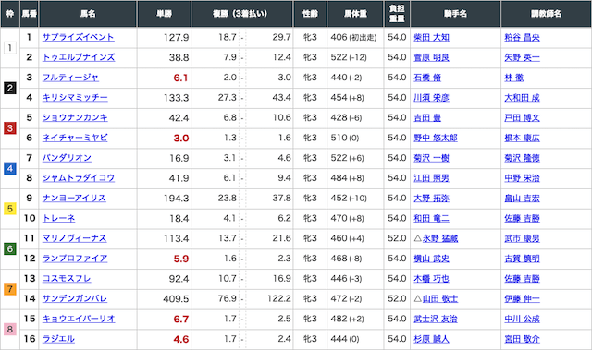Open horse link フルティージャ

click(x=70, y=78)
